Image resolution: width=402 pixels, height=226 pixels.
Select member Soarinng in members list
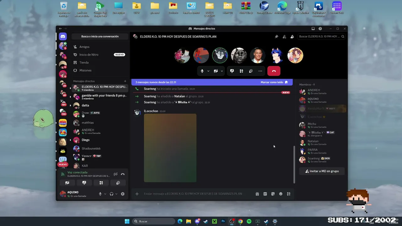point(322,160)
